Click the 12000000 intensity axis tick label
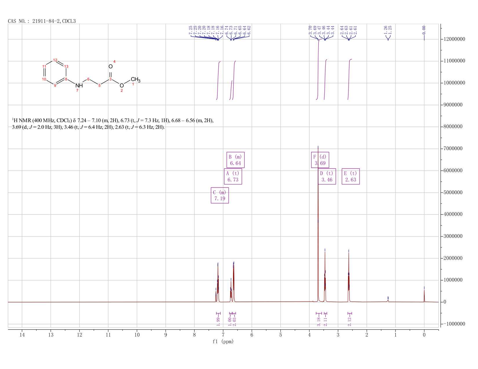This screenshot has width=478, height=369. click(x=455, y=39)
